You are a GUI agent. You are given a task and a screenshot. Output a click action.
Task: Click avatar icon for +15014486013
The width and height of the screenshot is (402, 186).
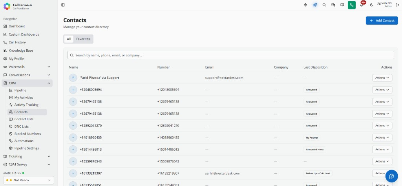[x=73, y=150]
